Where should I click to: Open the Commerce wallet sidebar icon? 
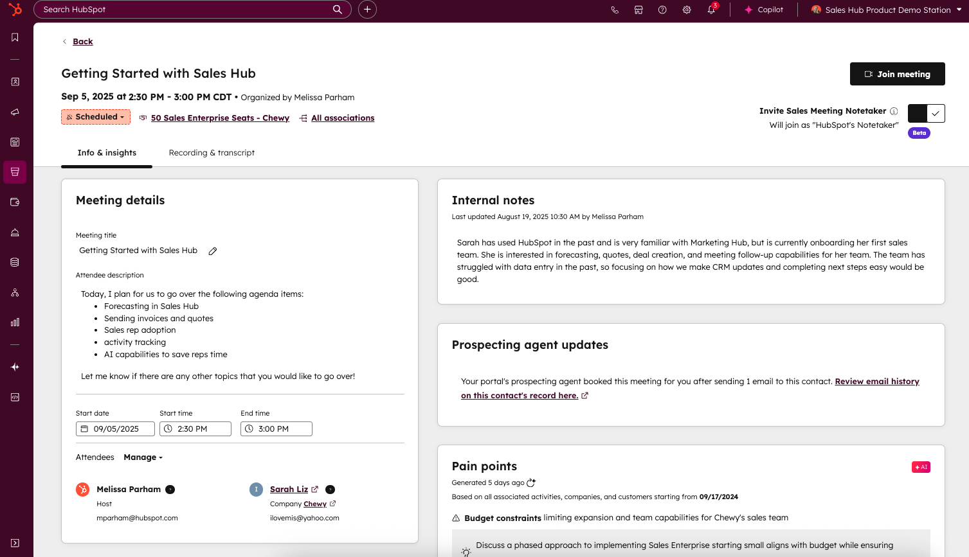pos(15,202)
